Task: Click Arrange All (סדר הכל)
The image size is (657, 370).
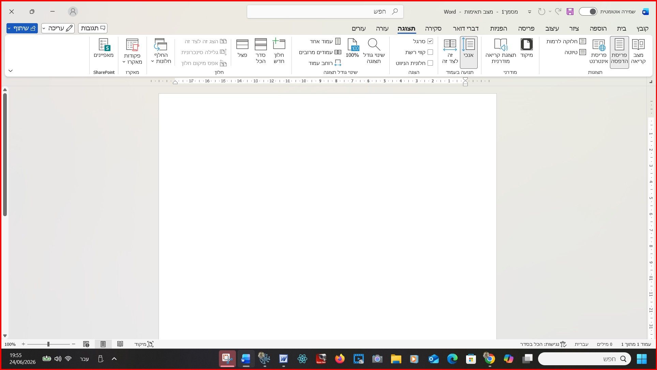Action: coord(260,51)
